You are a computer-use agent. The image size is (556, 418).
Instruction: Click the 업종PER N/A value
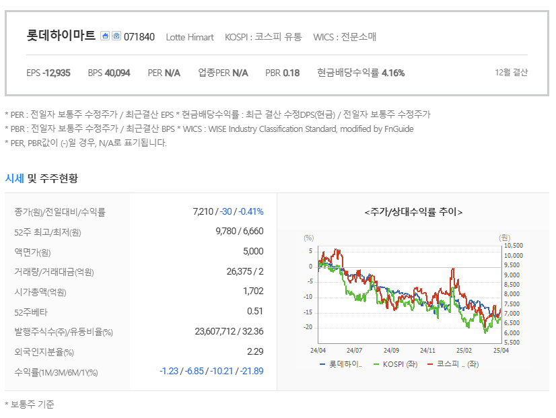[x=223, y=73]
